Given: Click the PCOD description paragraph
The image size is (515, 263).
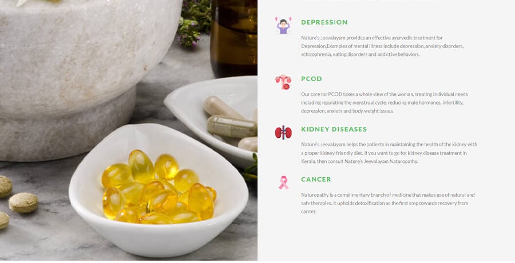Looking at the screenshot, I should [385, 102].
